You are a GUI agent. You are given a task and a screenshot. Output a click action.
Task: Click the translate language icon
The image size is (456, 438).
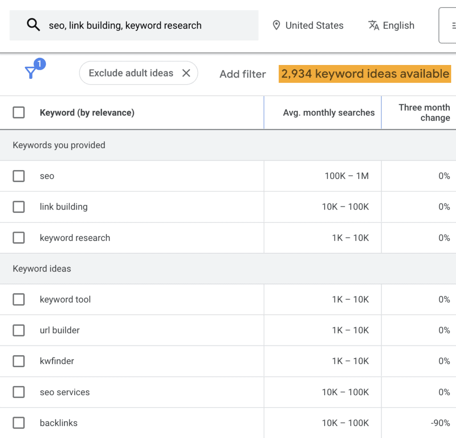[373, 25]
